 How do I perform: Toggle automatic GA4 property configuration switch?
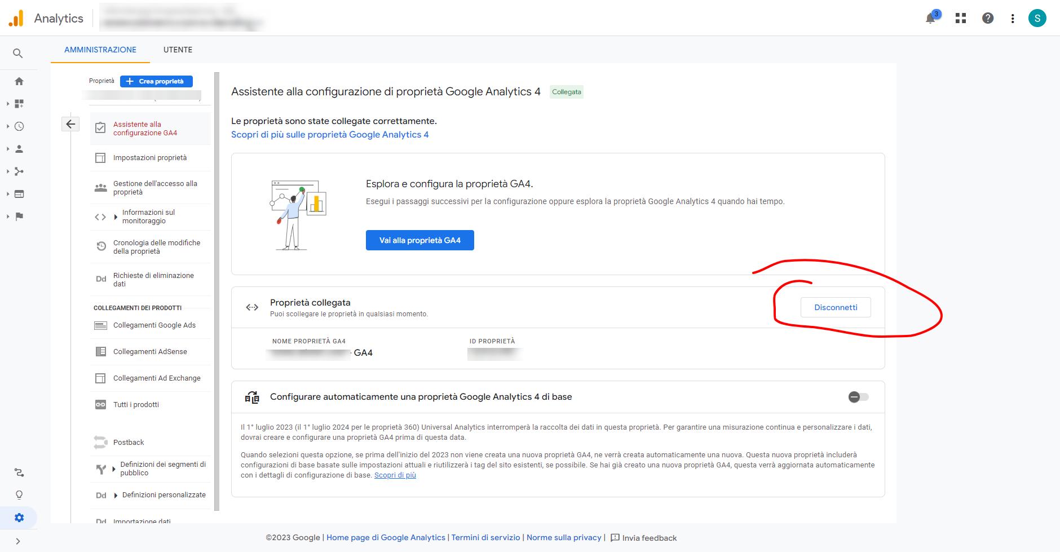[858, 397]
